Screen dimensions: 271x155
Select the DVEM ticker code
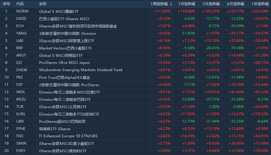pos(22,70)
